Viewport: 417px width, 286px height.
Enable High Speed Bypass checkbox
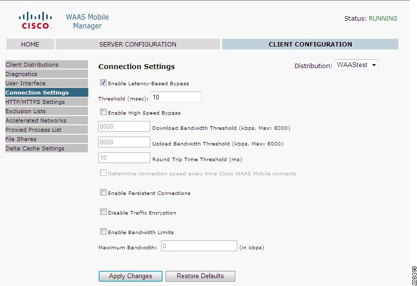click(x=103, y=112)
